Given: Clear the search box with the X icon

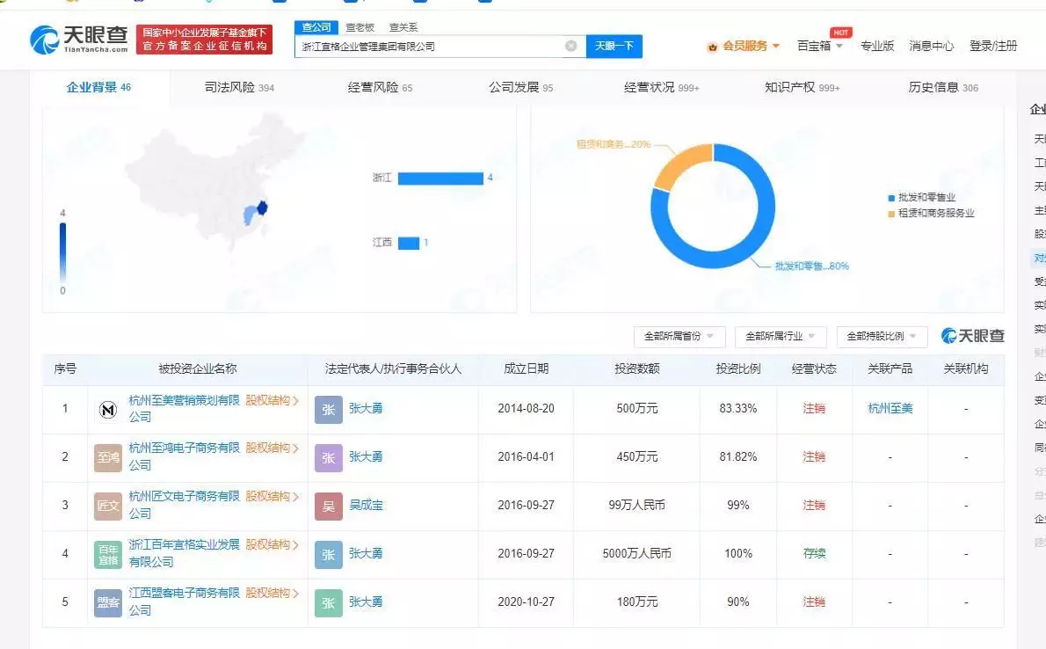Looking at the screenshot, I should tap(571, 46).
